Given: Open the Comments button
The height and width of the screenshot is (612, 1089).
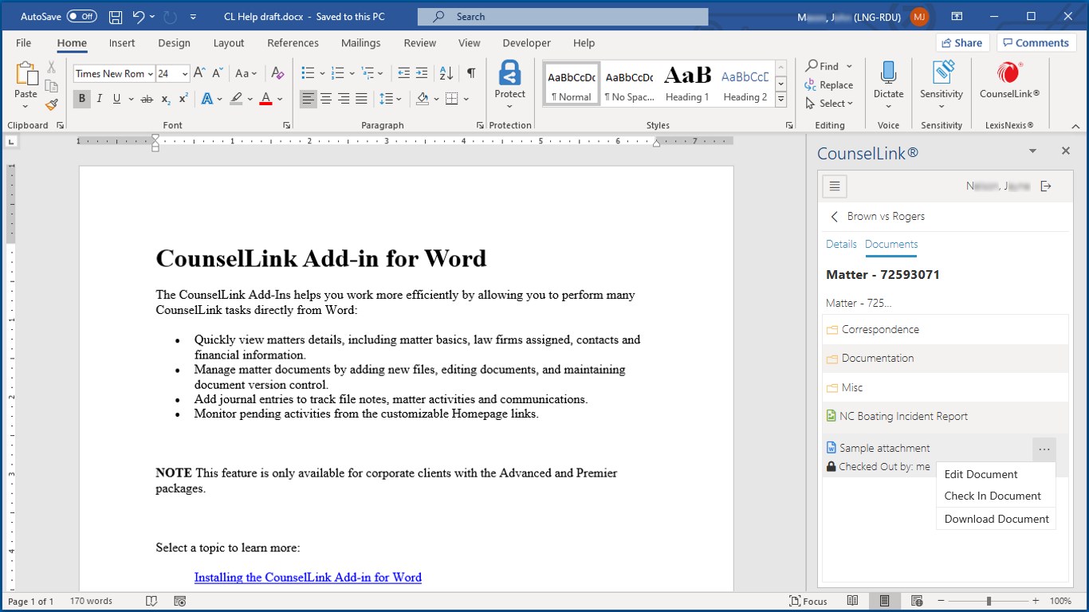Looking at the screenshot, I should (x=1035, y=43).
